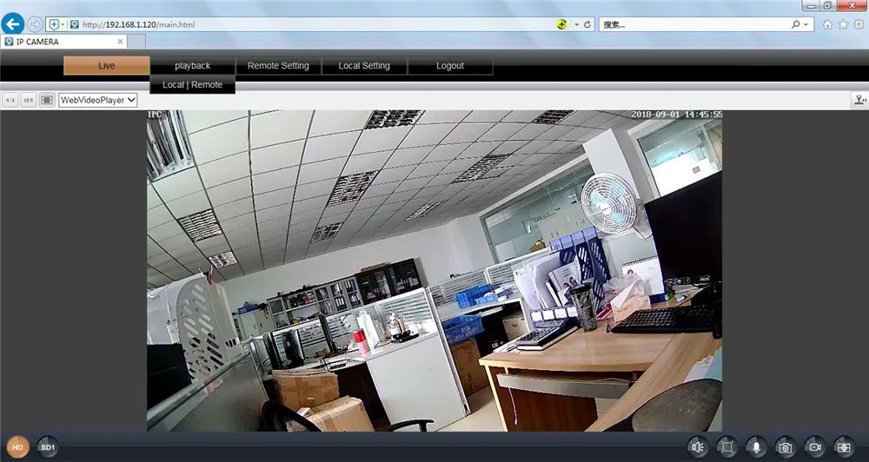The width and height of the screenshot is (869, 462).
Task: Click the shield security icon in address bar
Action: tap(54, 24)
